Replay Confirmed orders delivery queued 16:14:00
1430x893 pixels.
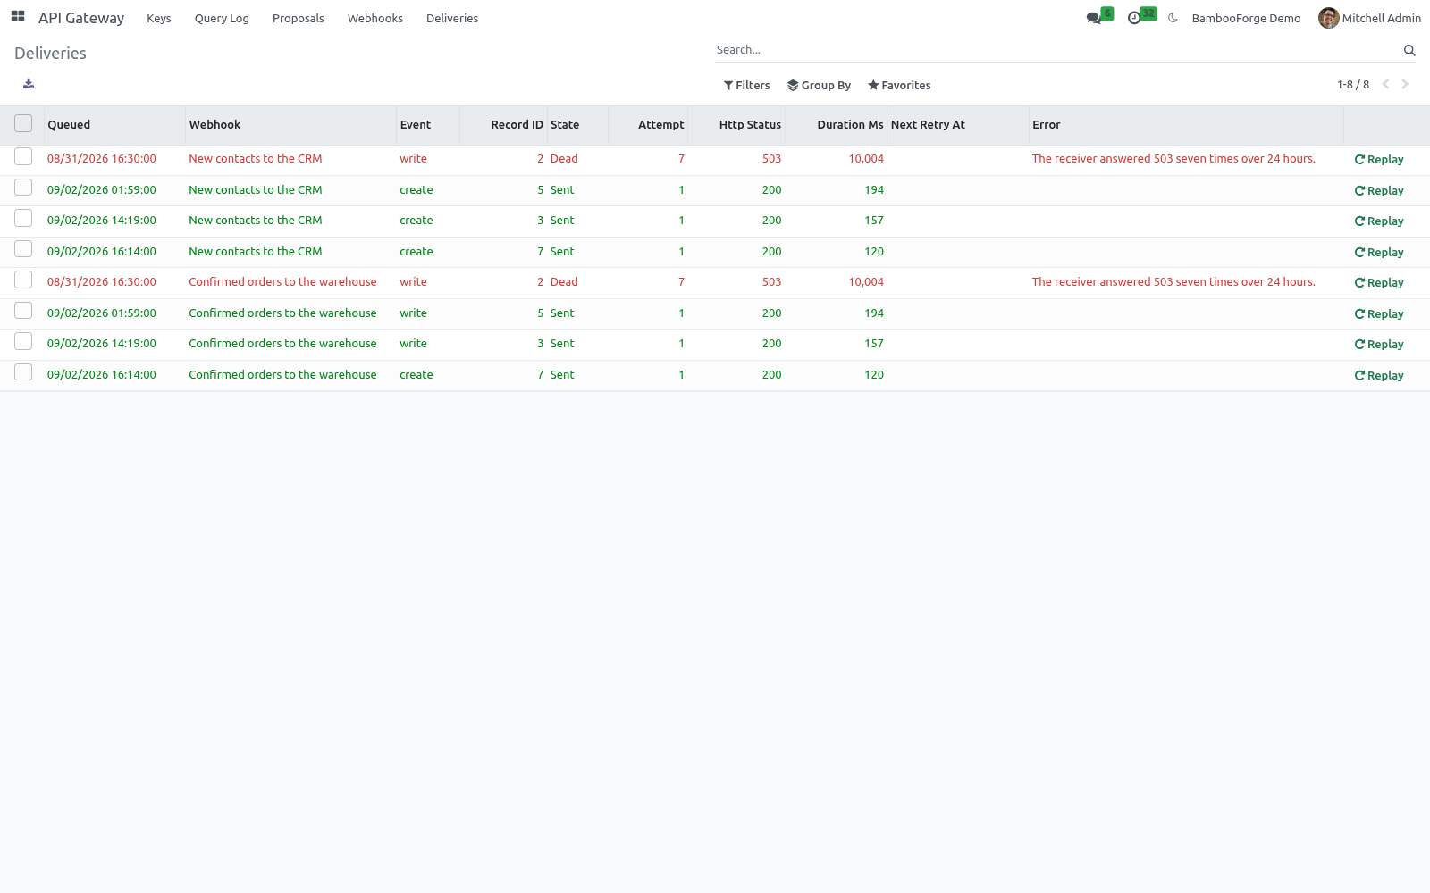[x=1379, y=376]
